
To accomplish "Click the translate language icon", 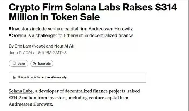I will [x=35, y=63].
